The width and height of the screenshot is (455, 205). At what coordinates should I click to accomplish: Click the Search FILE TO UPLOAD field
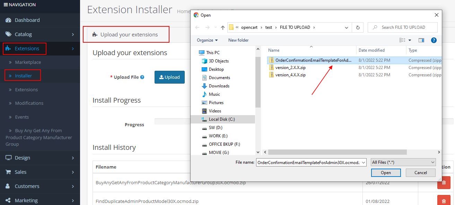[x=405, y=27]
